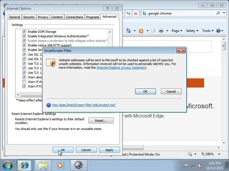Screen dimensions: 229x171
Task: Switch to the Connections tab
Action: (x=74, y=17)
